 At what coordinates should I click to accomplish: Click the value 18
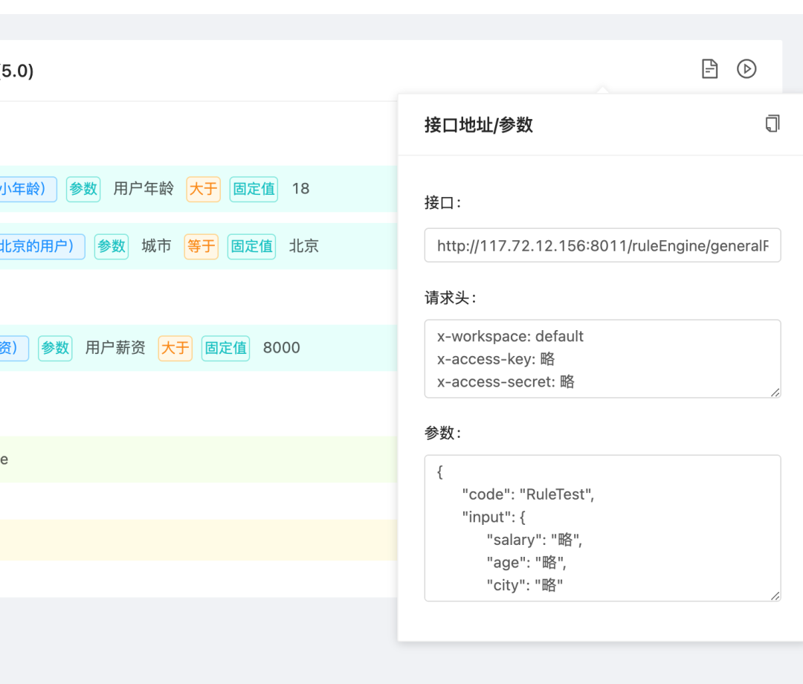pos(300,189)
